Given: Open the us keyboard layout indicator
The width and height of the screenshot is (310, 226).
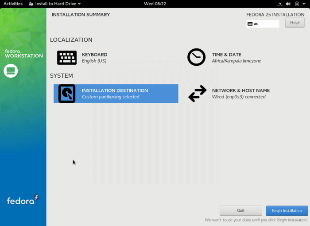Looking at the screenshot, I should click(263, 24).
